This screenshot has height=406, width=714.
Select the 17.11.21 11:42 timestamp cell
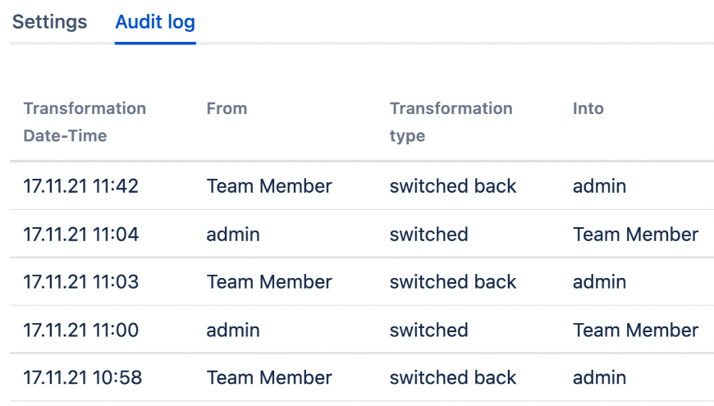[80, 186]
